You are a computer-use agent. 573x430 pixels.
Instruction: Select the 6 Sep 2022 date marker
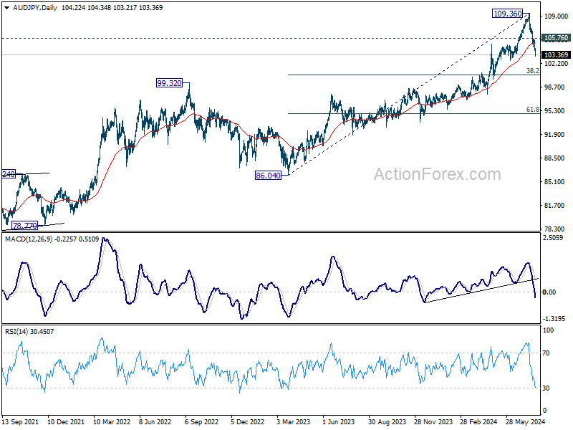pos(201,421)
